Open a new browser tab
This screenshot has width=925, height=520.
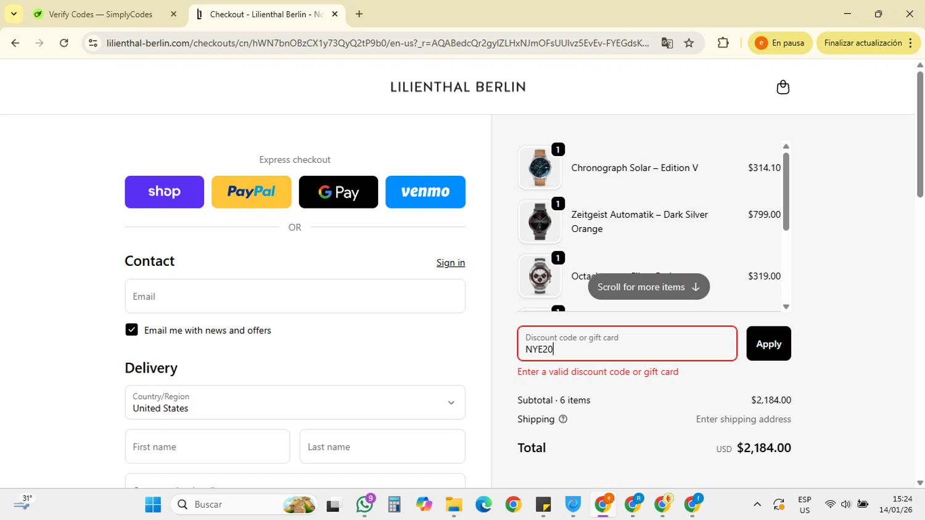(359, 14)
